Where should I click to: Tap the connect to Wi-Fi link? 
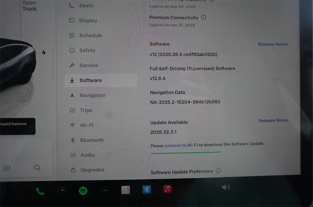click(181, 145)
